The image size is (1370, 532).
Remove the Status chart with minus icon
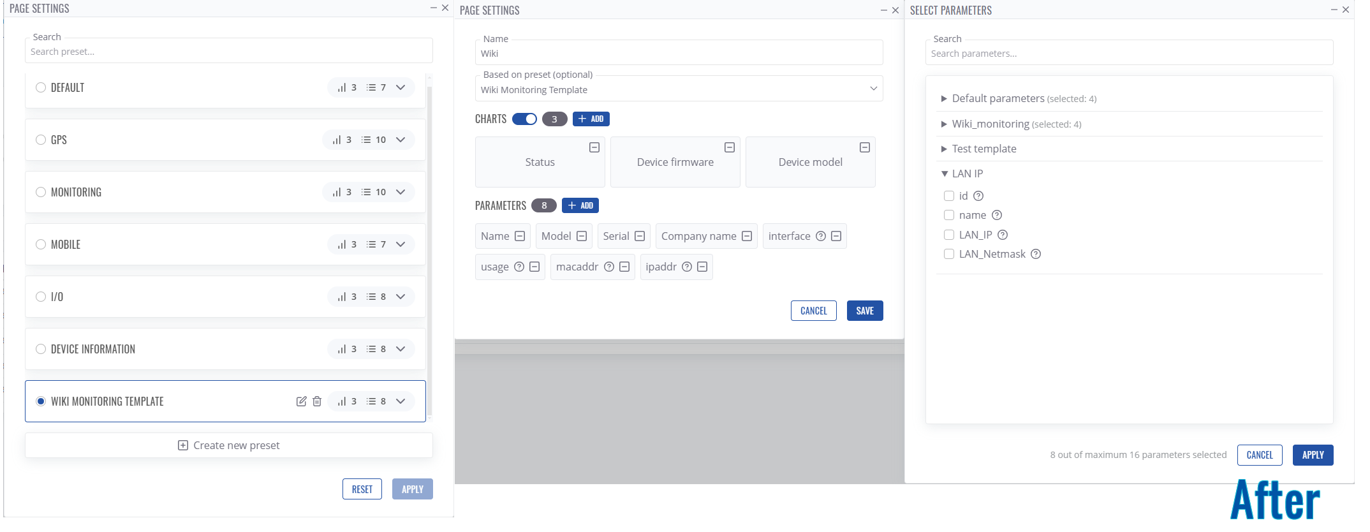click(x=594, y=147)
